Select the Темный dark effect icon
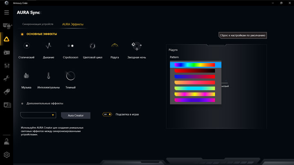The height and width of the screenshot is (165, 294). click(x=71, y=76)
